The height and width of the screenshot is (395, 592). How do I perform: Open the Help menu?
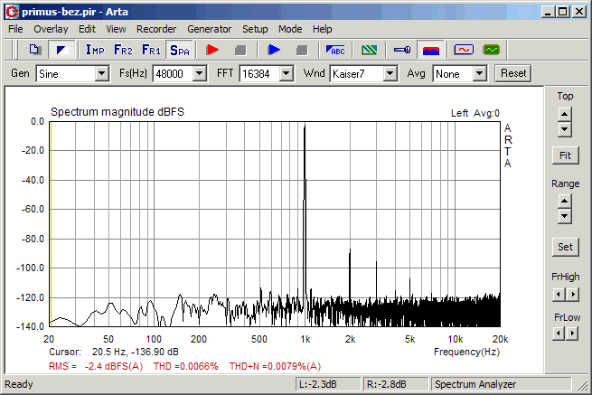click(x=322, y=29)
